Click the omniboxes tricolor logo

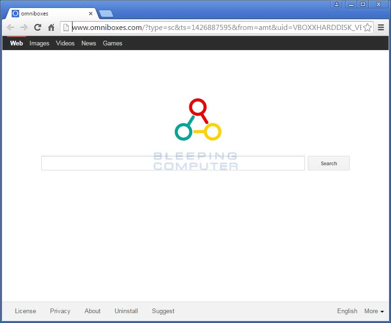[x=198, y=119]
